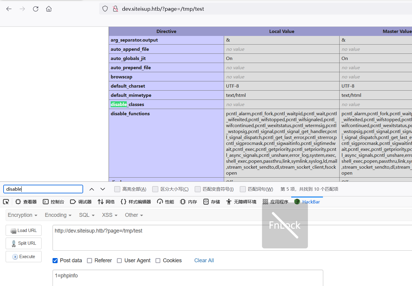Enable the Referer checkbox

[x=89, y=260]
